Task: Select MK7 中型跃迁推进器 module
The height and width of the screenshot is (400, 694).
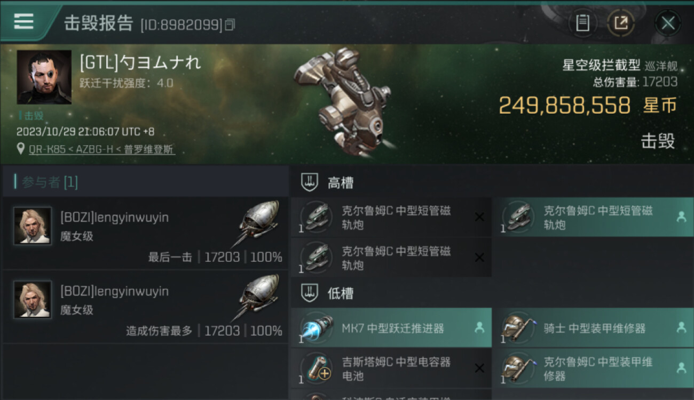Action: pos(391,327)
